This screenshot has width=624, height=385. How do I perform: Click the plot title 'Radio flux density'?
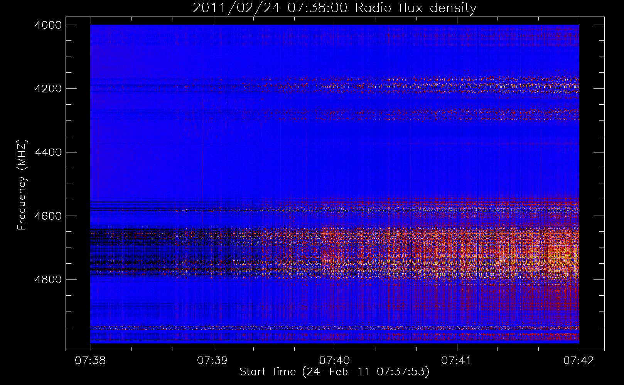pyautogui.click(x=415, y=8)
